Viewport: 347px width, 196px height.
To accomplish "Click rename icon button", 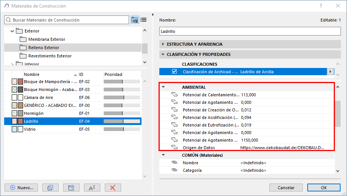I will (x=92, y=188).
